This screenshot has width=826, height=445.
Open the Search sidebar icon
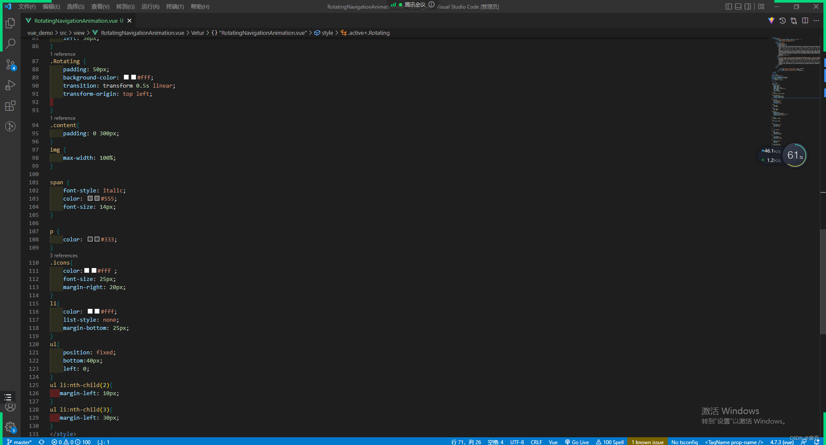[x=10, y=43]
